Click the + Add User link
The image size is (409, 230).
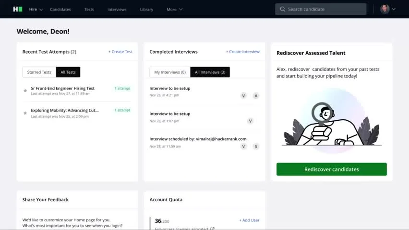249,220
